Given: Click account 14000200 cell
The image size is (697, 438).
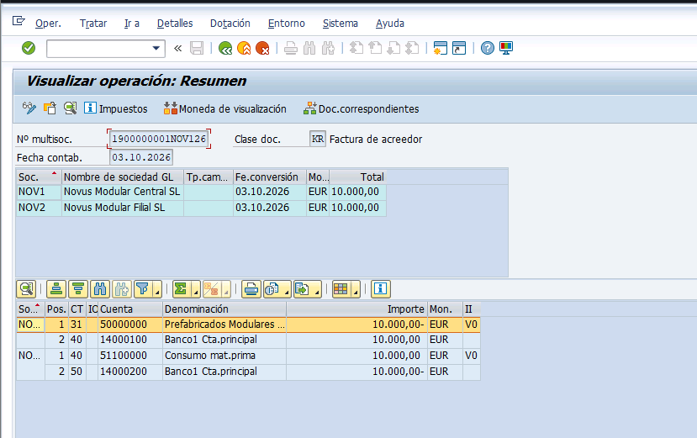Looking at the screenshot, I should (130, 372).
